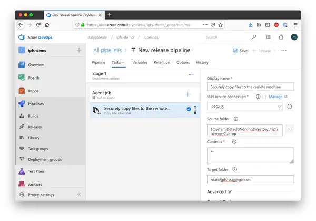
Task: Switch to the Retention tab
Action: point(162,62)
